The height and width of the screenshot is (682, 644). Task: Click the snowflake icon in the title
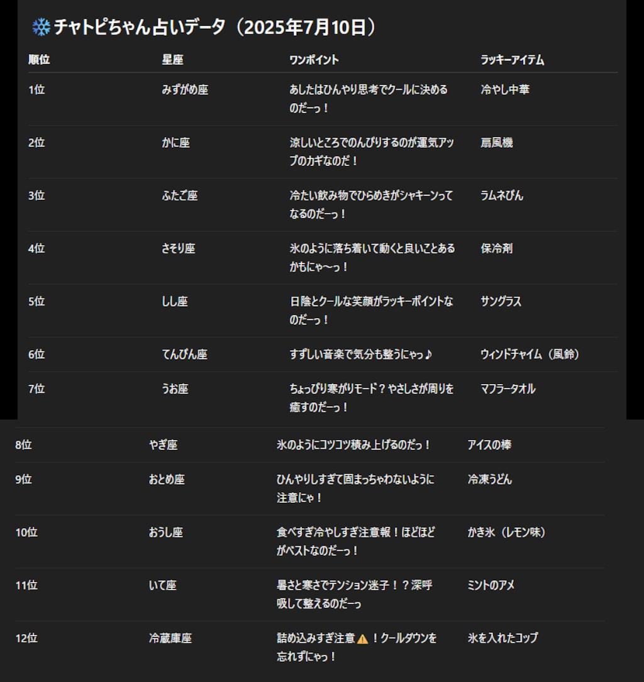coord(41,27)
